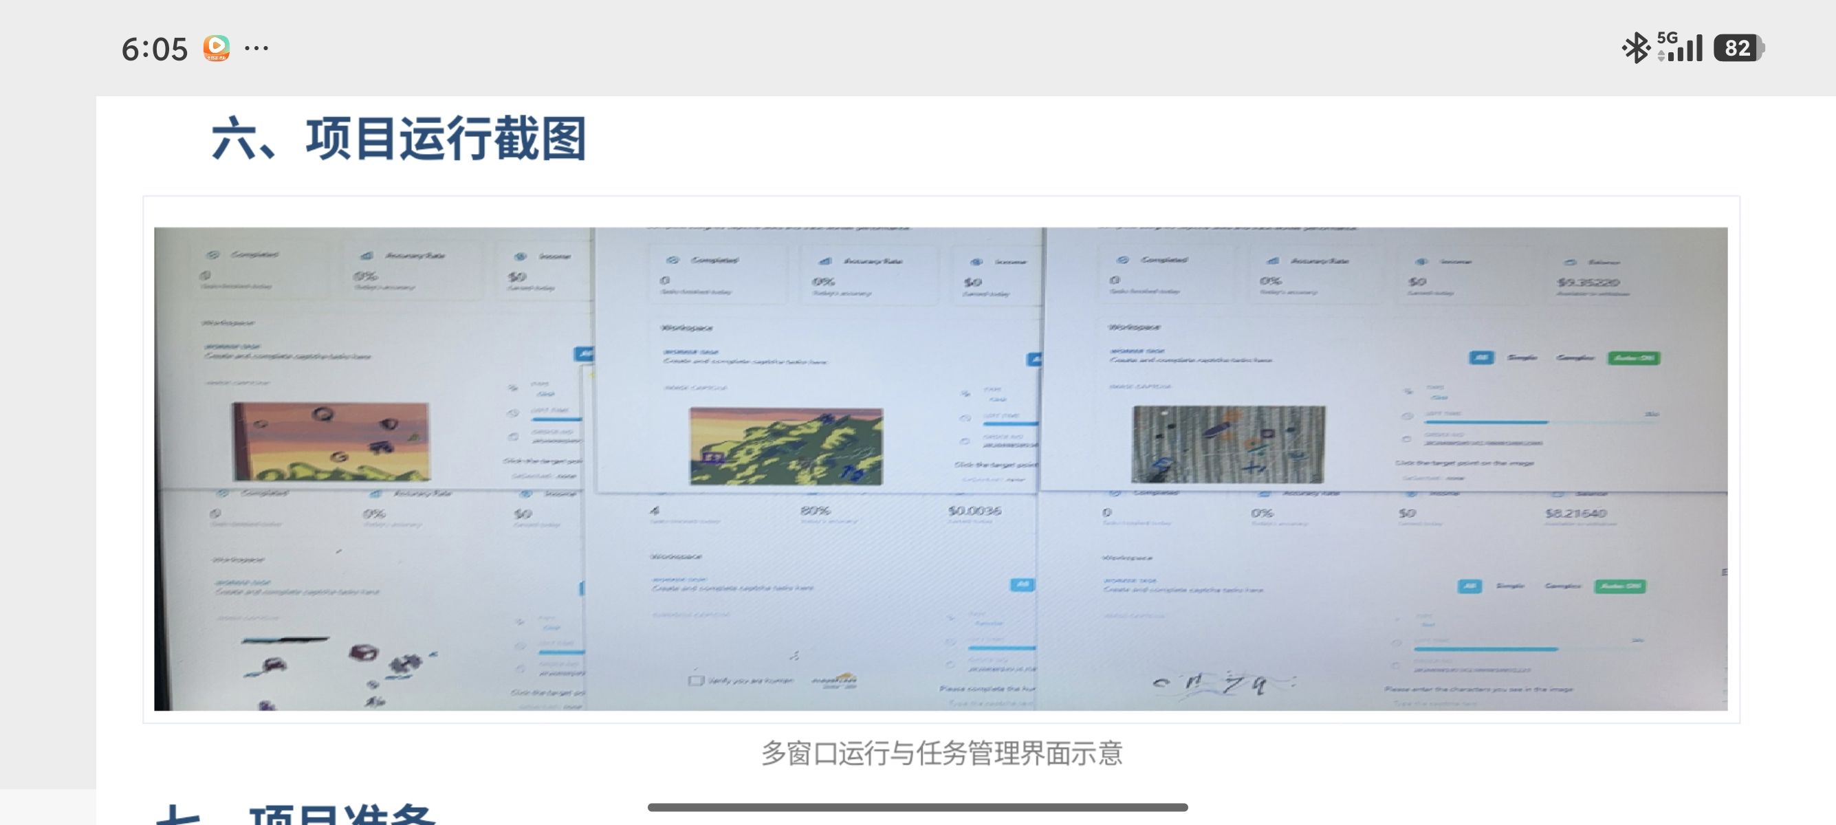Tap the caption 多窗口运行与任务管理界面示意
This screenshot has width=1836, height=825.
pyautogui.click(x=941, y=753)
